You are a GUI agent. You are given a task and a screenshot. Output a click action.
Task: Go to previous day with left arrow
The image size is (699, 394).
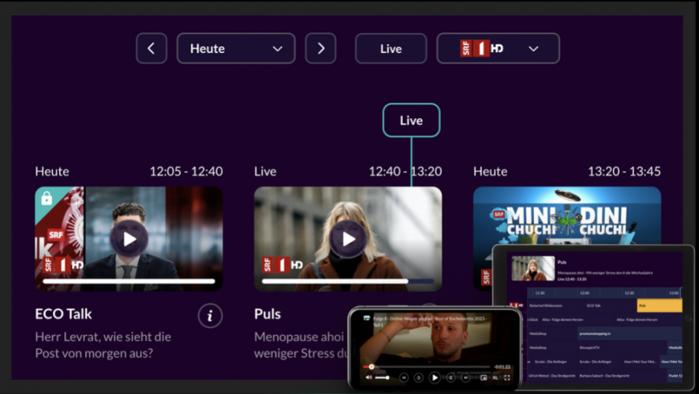tap(151, 48)
